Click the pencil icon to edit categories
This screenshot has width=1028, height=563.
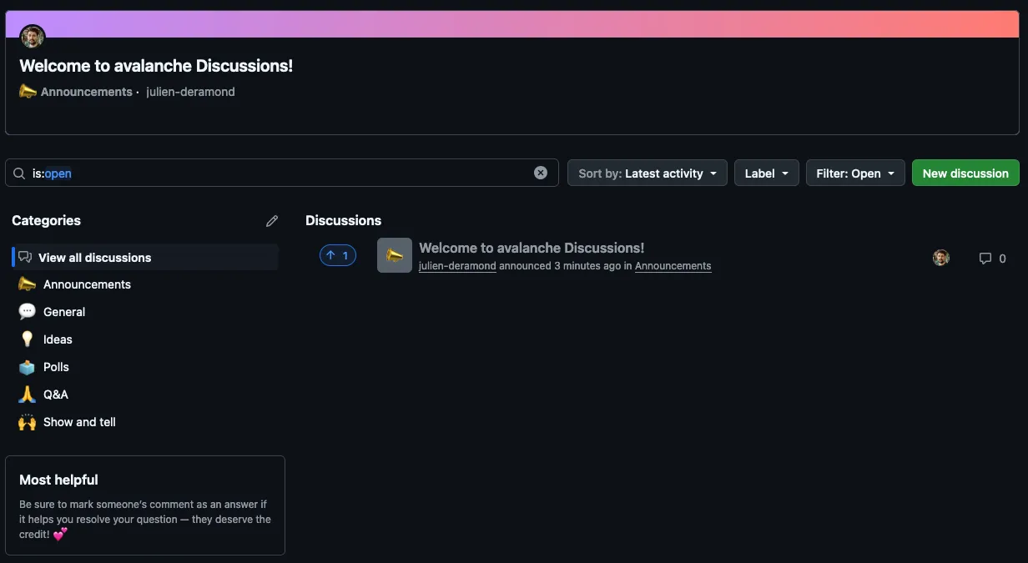[x=272, y=221]
